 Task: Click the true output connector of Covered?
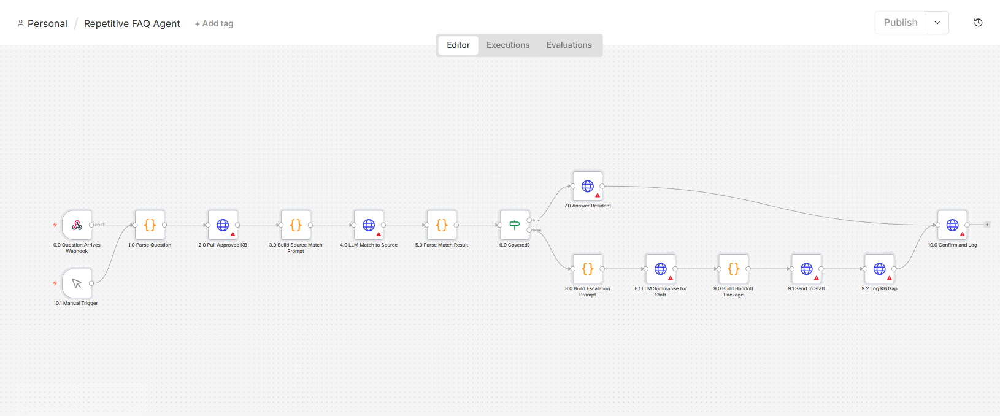[x=529, y=220]
